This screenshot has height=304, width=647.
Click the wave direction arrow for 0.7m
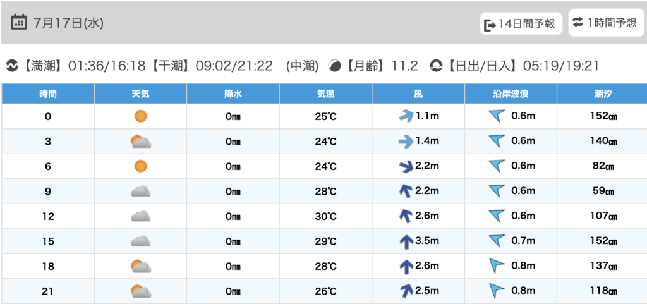(x=497, y=241)
